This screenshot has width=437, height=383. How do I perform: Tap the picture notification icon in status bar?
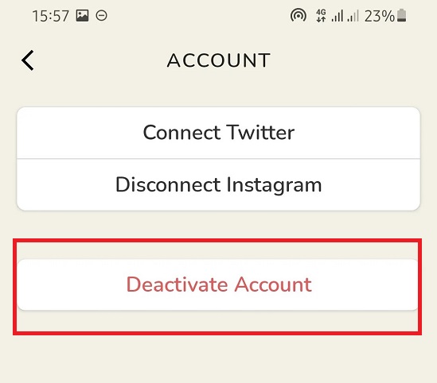point(83,16)
